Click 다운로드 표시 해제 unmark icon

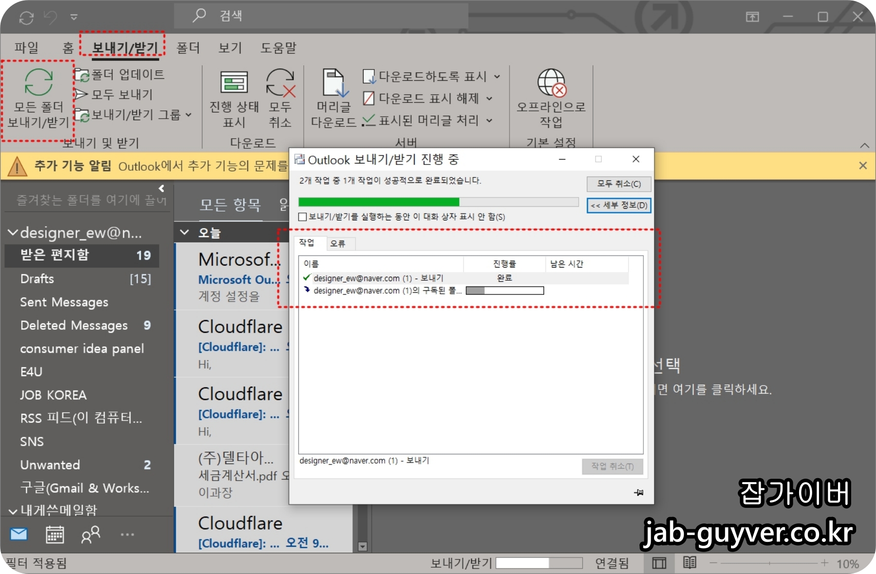point(369,98)
